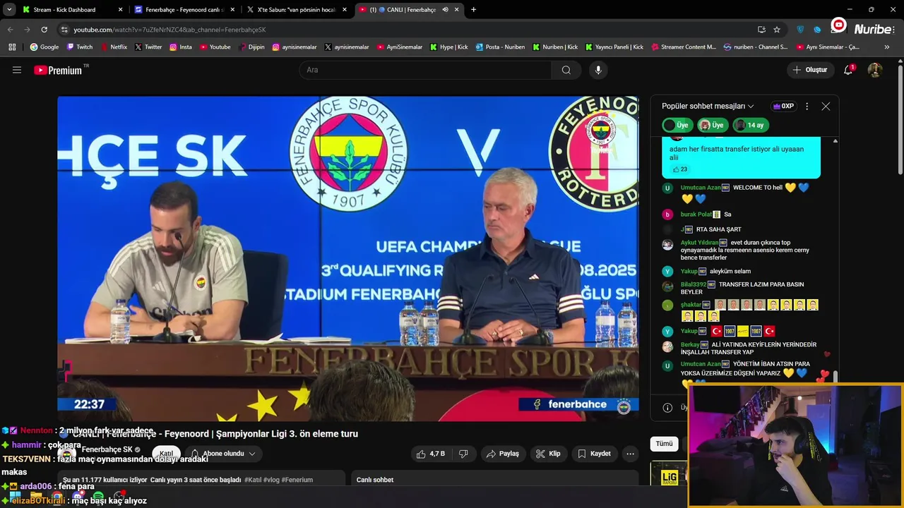This screenshot has width=904, height=508.
Task: Open the Dijipin bookmark
Action: 251,47
